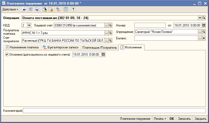
Task: Clear the Баланс field with X button
Action: tap(204, 38)
